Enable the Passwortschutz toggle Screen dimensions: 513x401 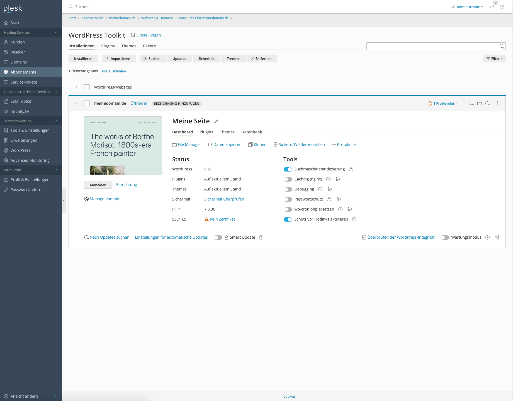(x=288, y=199)
